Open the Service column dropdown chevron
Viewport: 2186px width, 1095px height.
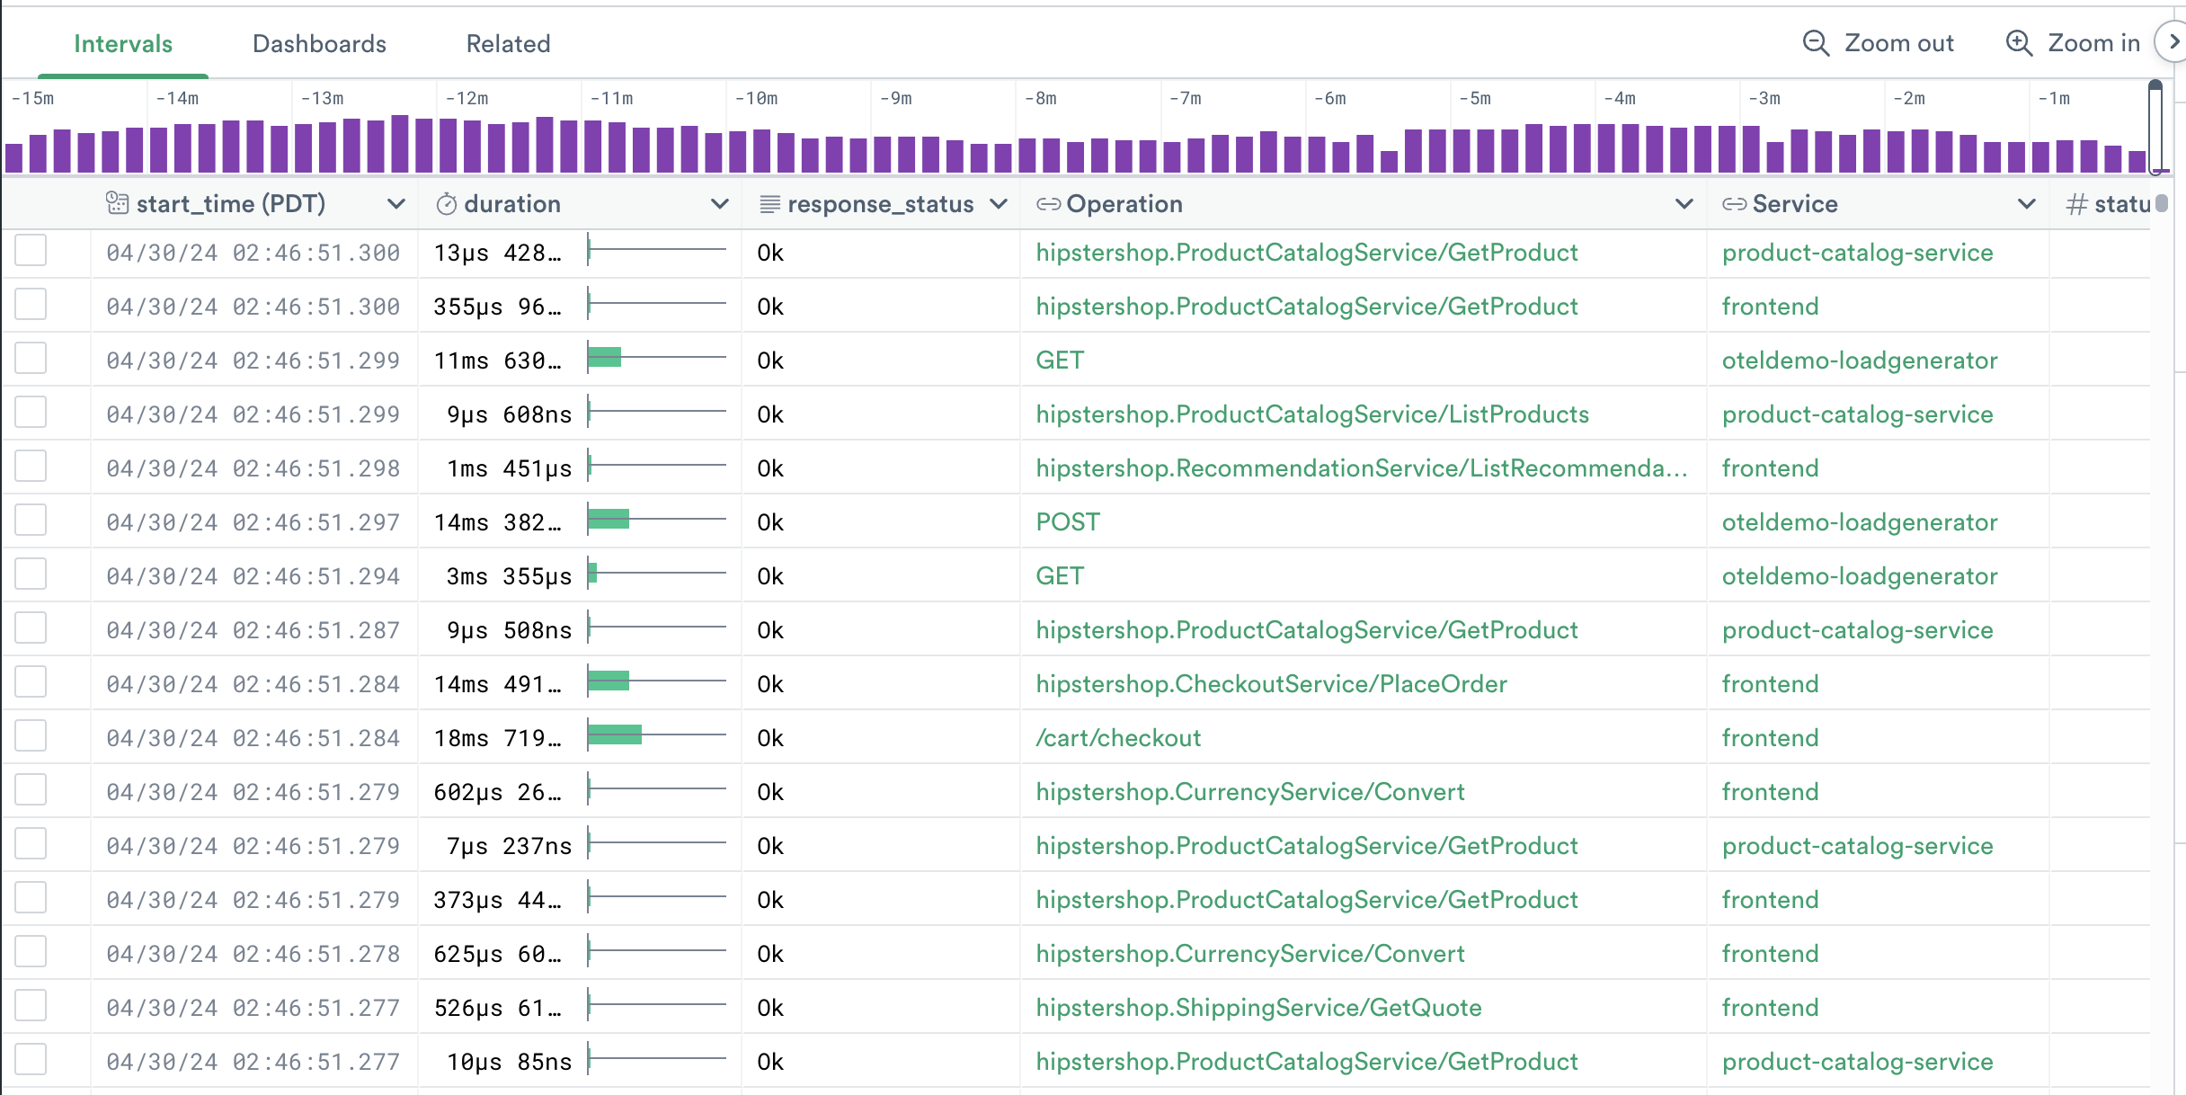pyautogui.click(x=2026, y=204)
